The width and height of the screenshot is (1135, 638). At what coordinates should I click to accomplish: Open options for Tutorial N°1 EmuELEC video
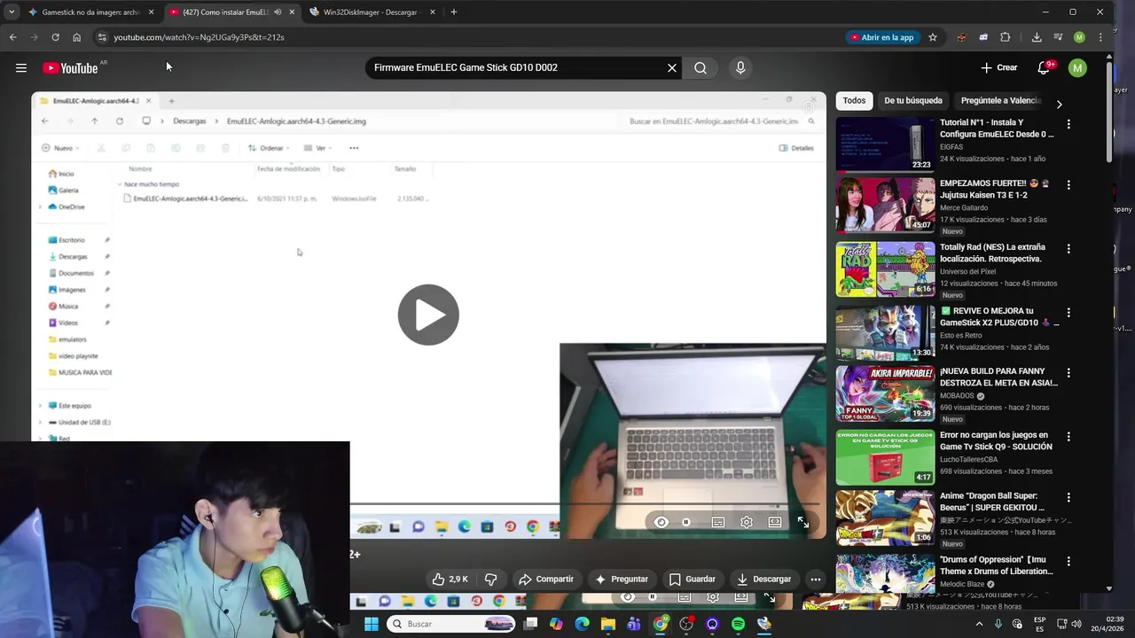[x=1068, y=124]
